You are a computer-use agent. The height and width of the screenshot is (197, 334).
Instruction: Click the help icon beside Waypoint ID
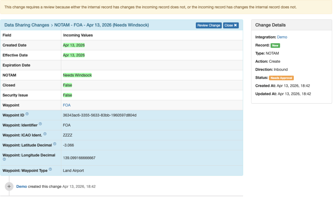click(x=27, y=114)
